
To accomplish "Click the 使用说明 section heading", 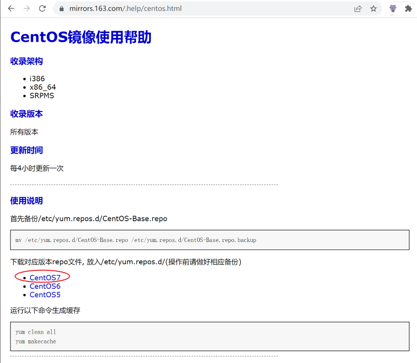I will 27,201.
